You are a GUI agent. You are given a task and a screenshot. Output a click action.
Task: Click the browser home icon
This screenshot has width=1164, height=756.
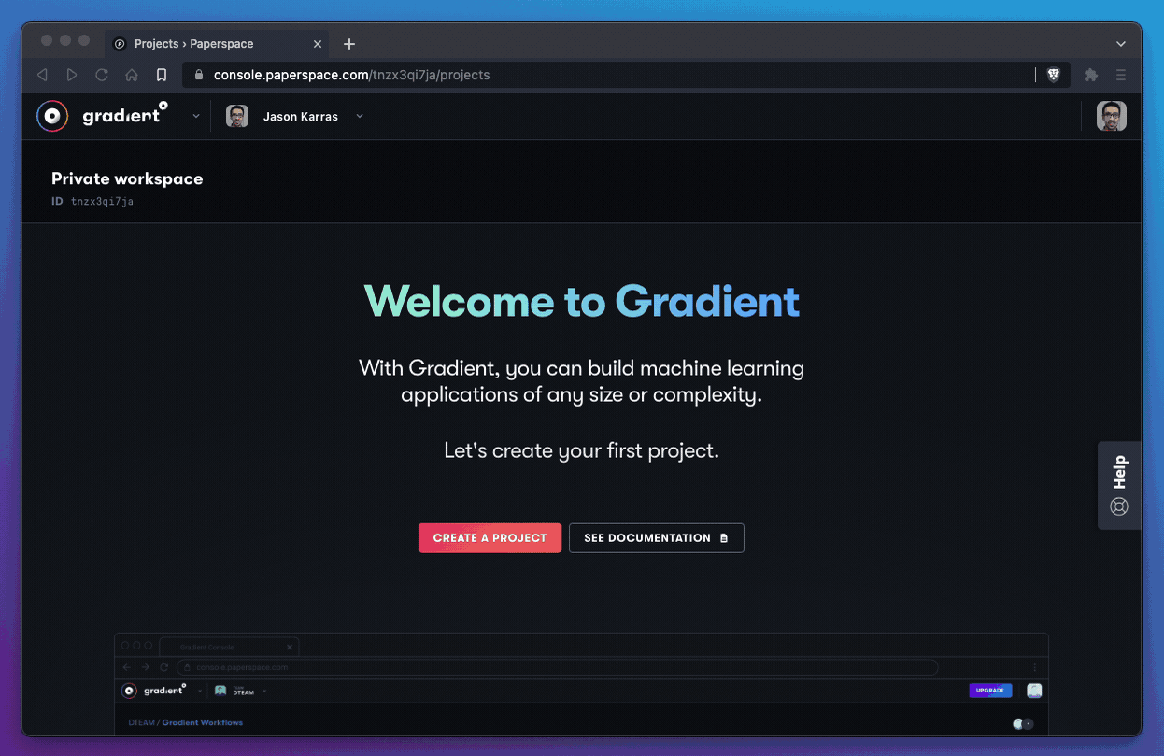click(132, 75)
